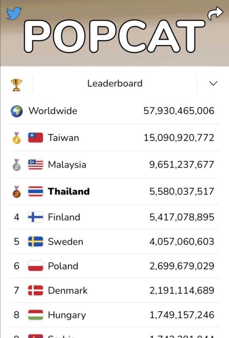Select the Denmark country name
This screenshot has width=229, height=338.
pyautogui.click(x=68, y=290)
